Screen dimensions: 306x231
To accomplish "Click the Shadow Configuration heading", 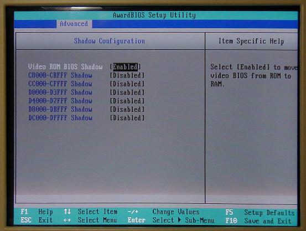I will 110,41.
